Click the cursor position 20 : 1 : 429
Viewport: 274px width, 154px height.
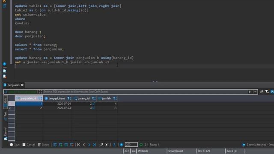point(204,151)
